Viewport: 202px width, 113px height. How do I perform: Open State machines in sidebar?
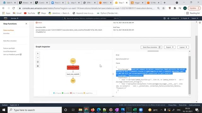click(9, 30)
